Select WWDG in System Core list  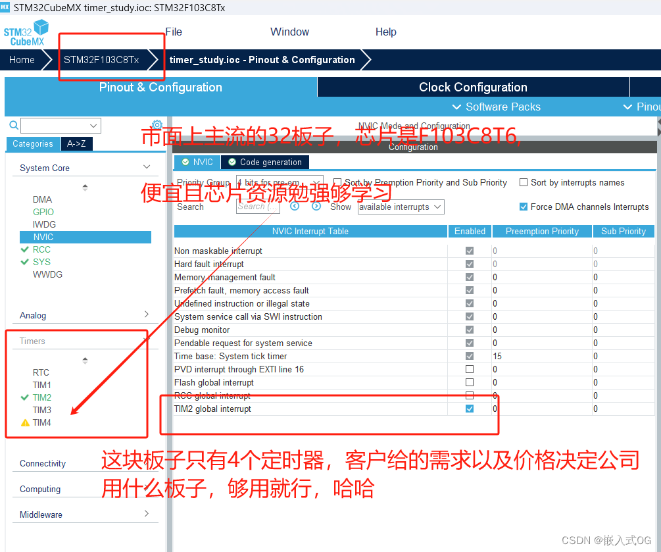[47, 274]
